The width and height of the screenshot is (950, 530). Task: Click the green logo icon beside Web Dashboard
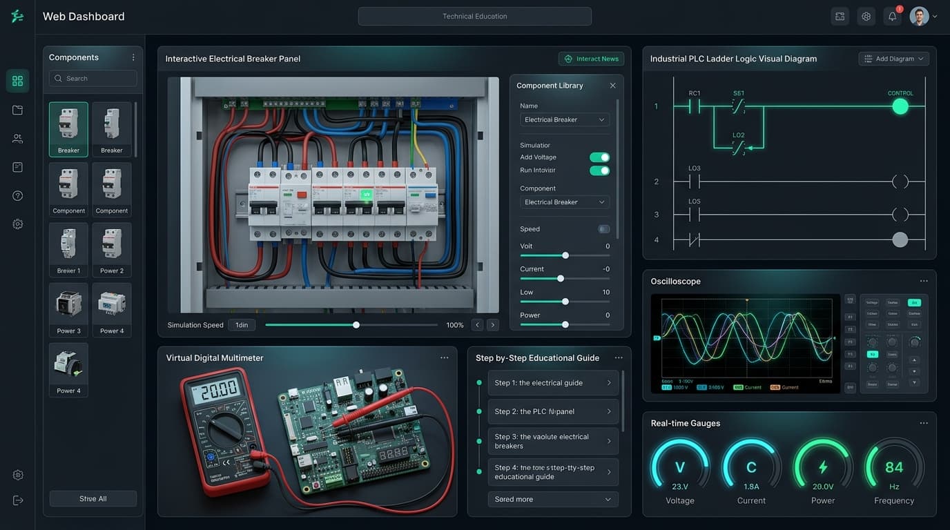tap(17, 17)
